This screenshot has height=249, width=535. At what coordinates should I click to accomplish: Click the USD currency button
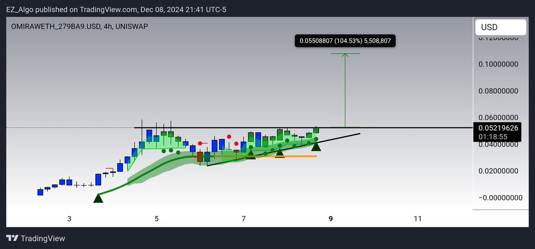click(x=500, y=27)
